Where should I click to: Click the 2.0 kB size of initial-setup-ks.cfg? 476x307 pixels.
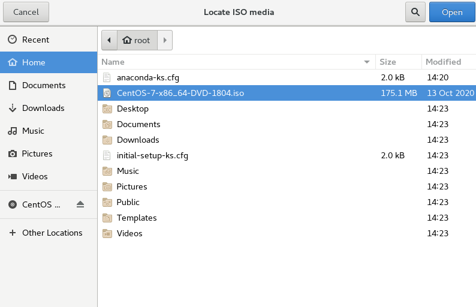pyautogui.click(x=393, y=155)
